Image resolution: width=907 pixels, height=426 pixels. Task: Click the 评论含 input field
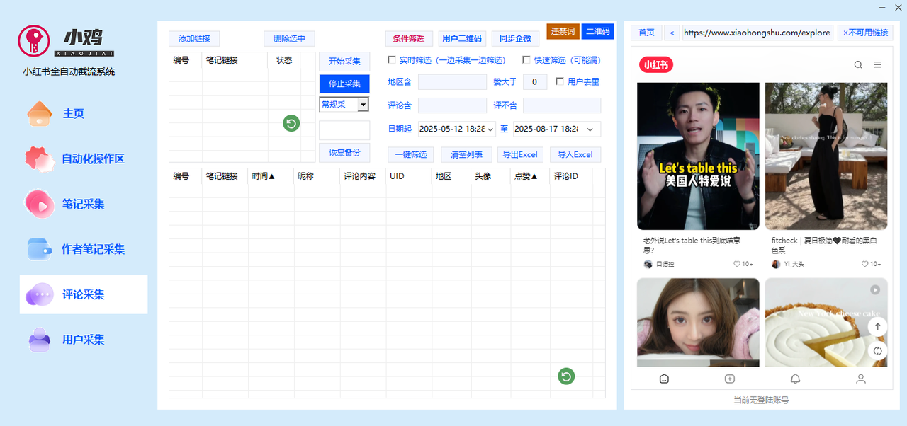click(452, 105)
